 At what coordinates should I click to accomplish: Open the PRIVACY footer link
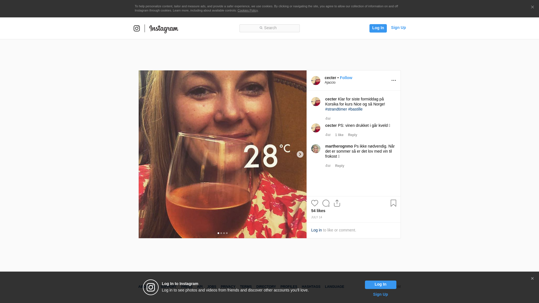point(228,287)
